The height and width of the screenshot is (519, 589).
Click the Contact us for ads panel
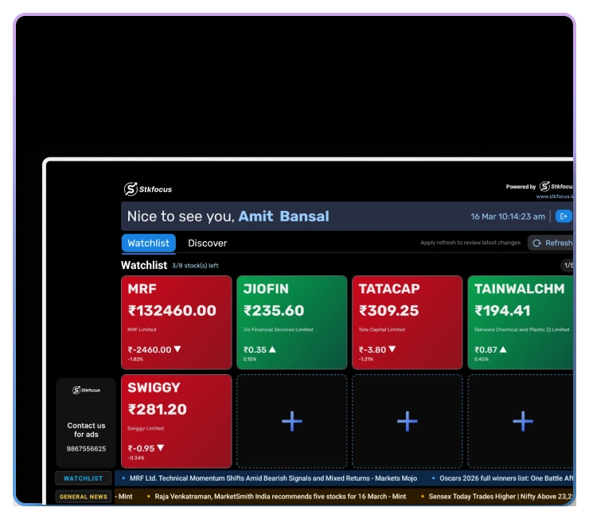[86, 430]
